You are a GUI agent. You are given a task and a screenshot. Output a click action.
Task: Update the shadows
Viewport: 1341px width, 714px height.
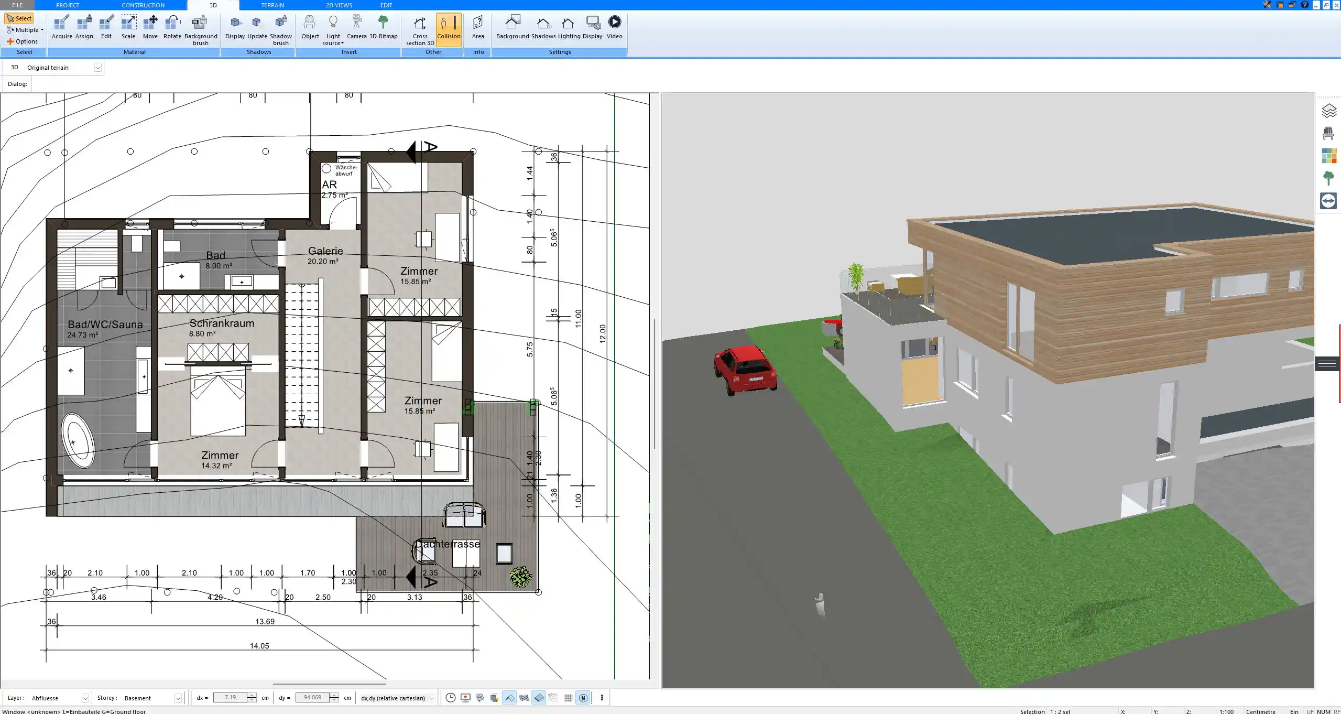[257, 27]
